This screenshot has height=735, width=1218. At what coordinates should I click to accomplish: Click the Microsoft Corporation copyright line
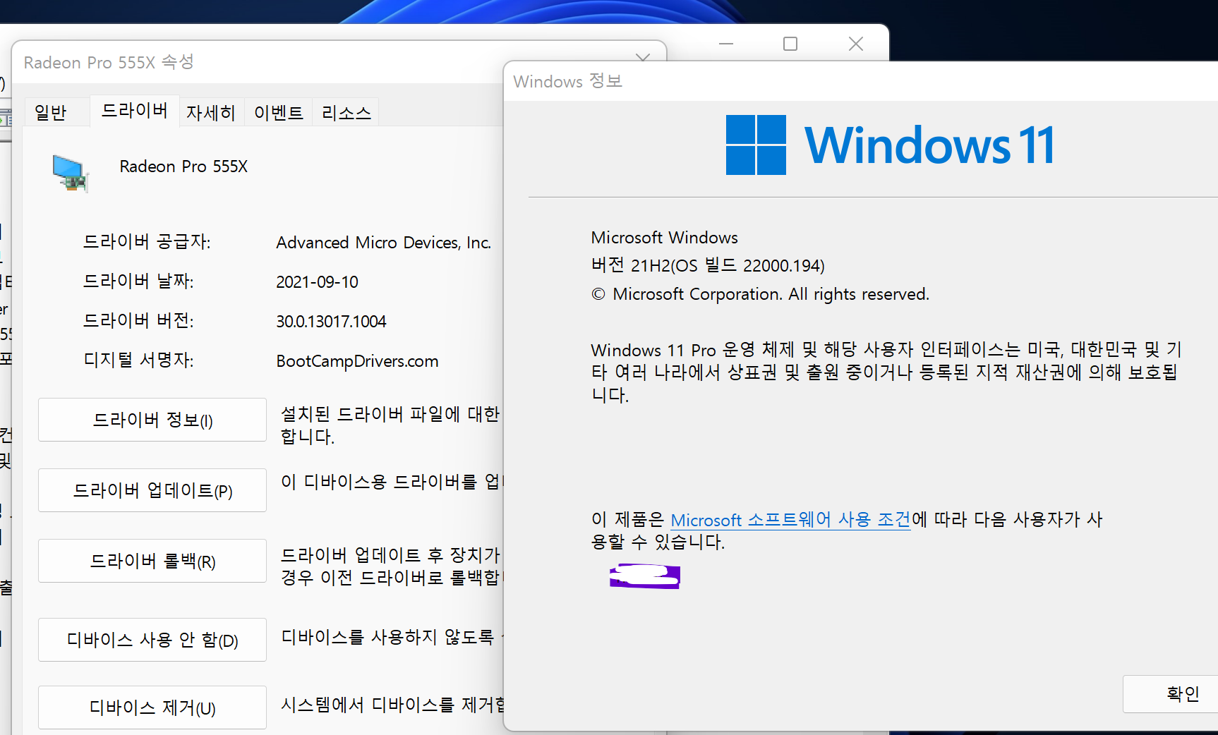[x=760, y=294]
